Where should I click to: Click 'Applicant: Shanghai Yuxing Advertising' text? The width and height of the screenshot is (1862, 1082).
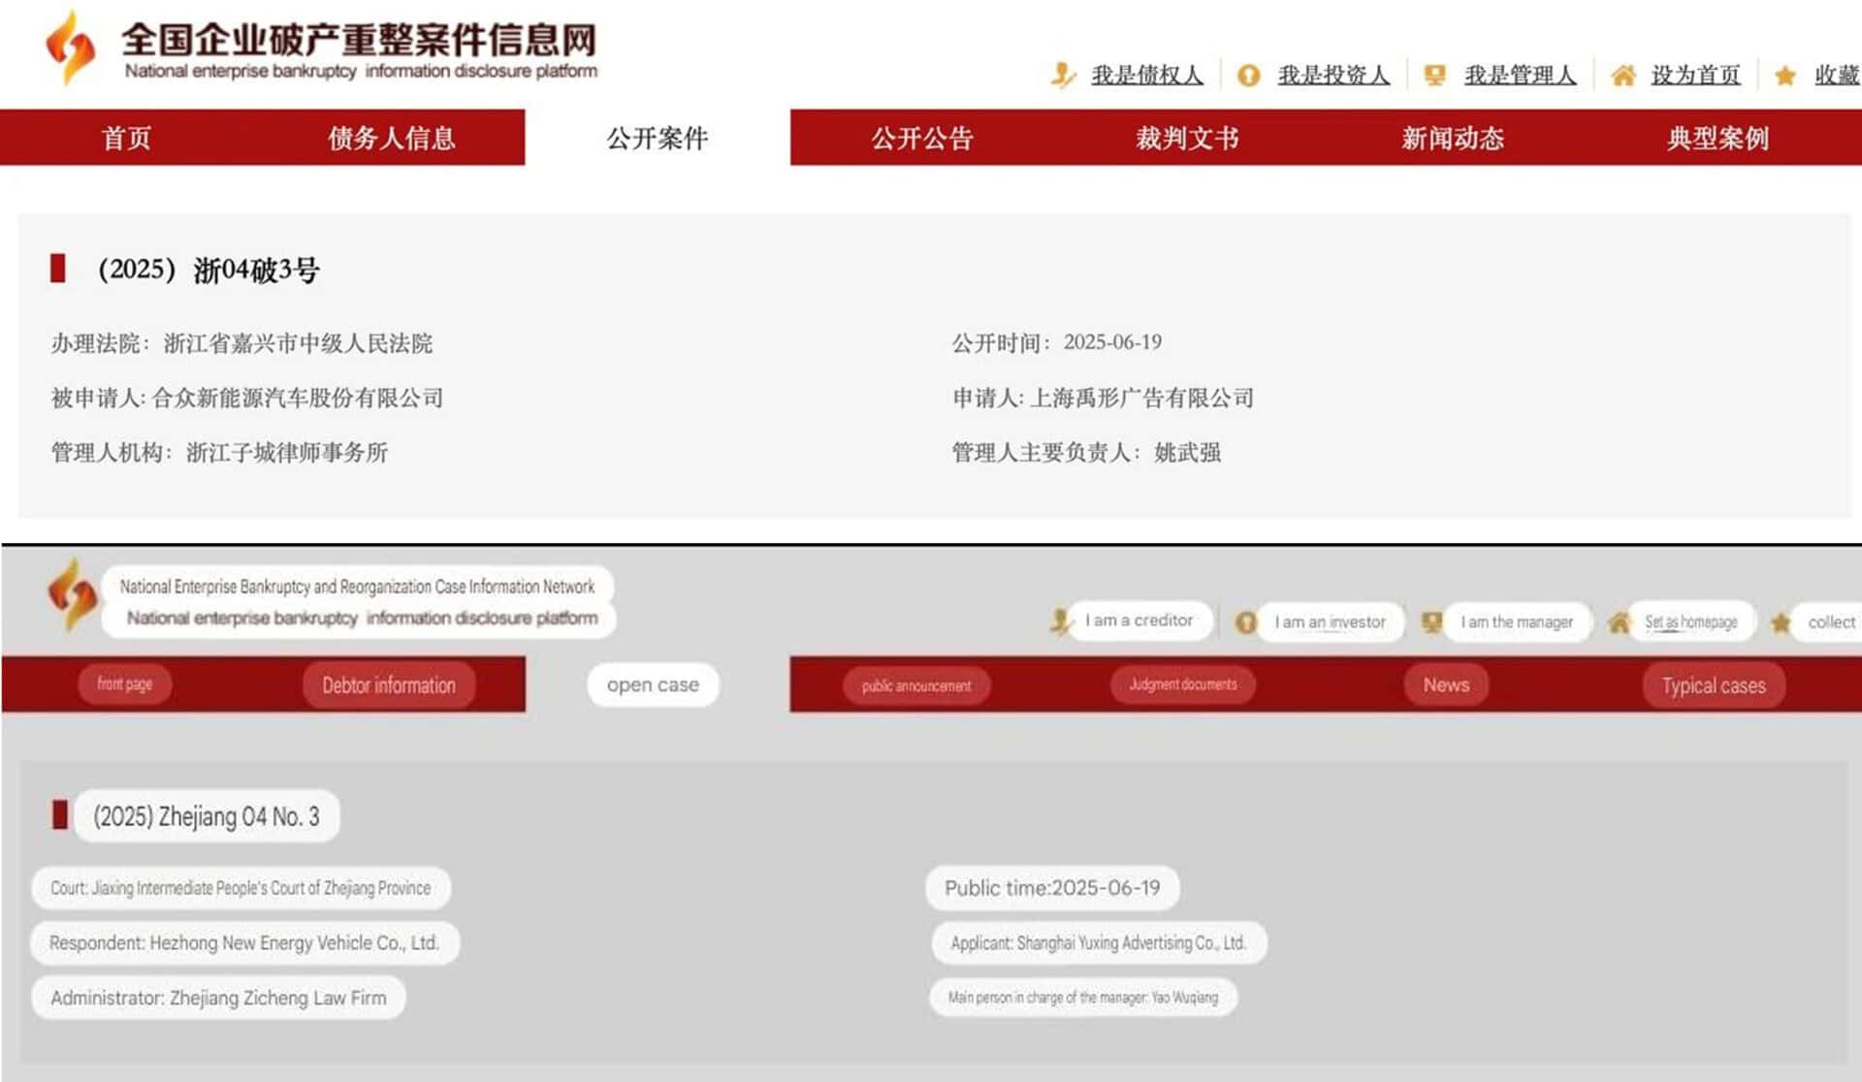1099,942
